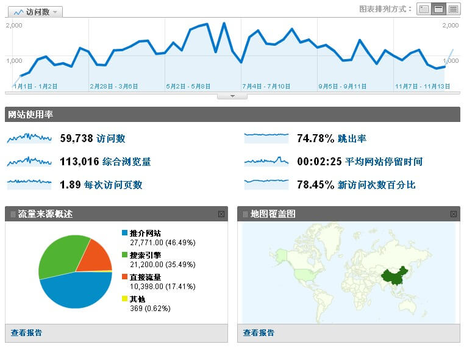Select the third chart layout icon

(x=453, y=9)
